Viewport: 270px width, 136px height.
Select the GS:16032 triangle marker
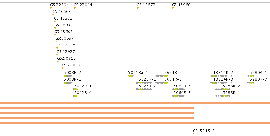[55, 28]
